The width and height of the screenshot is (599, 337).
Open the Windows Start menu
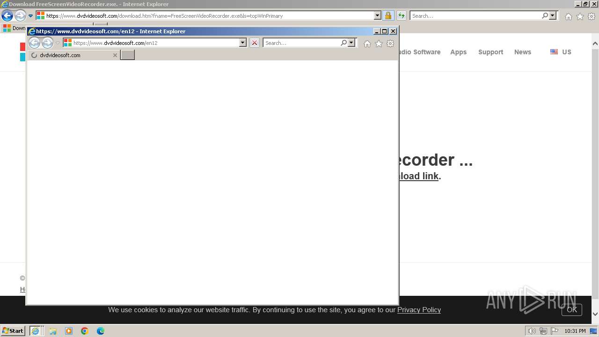13,330
